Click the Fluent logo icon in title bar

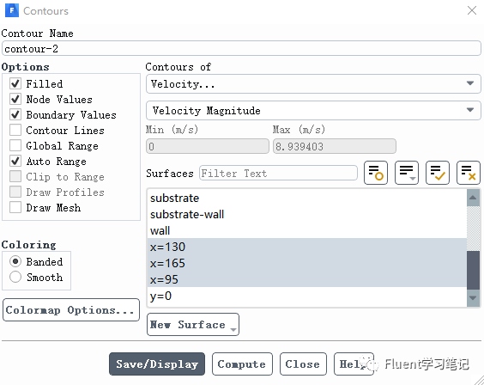[12, 10]
